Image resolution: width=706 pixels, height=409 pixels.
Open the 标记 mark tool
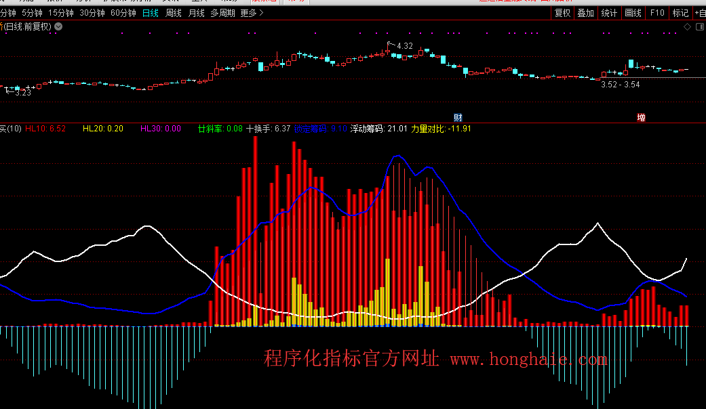680,13
